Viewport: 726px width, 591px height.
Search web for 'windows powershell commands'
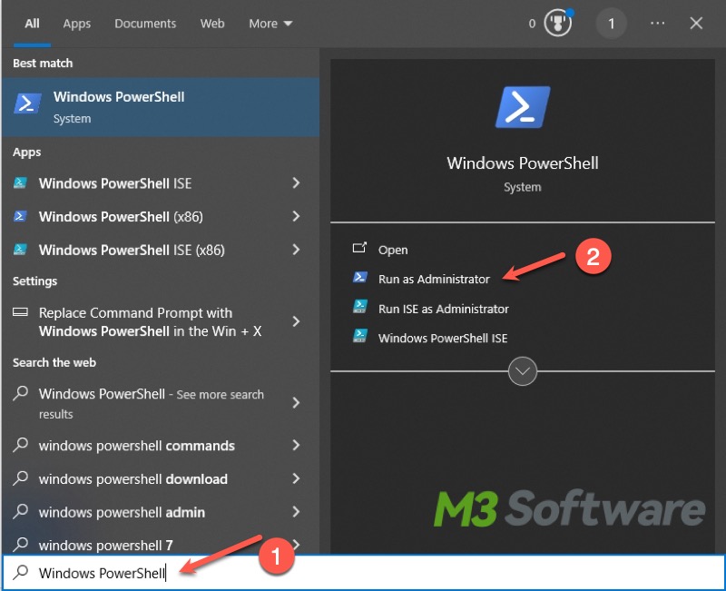(161, 446)
